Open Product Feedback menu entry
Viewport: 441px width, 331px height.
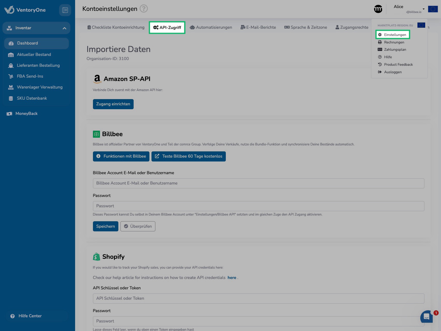[395, 64]
